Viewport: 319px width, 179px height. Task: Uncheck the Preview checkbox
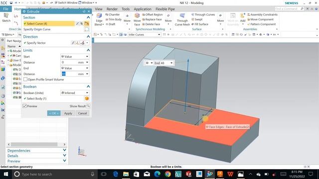(24, 106)
